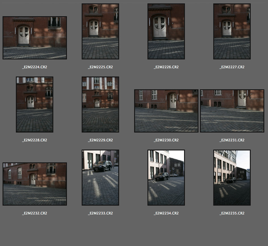
Task: Select the _E2M2225.CR2 photo thumbnail
Action: (x=100, y=31)
